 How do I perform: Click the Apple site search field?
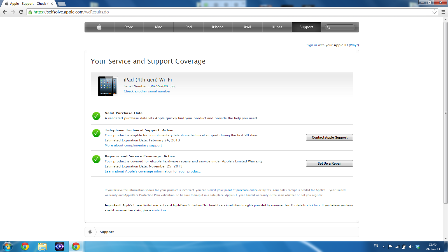[340, 27]
